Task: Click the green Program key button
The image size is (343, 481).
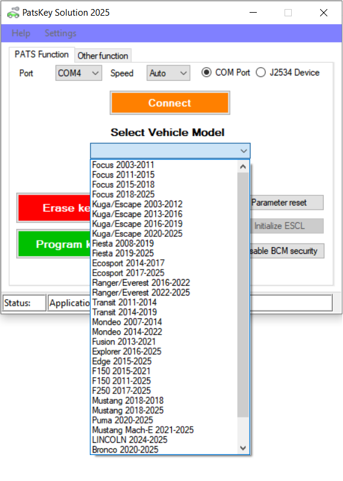Action: pos(54,244)
